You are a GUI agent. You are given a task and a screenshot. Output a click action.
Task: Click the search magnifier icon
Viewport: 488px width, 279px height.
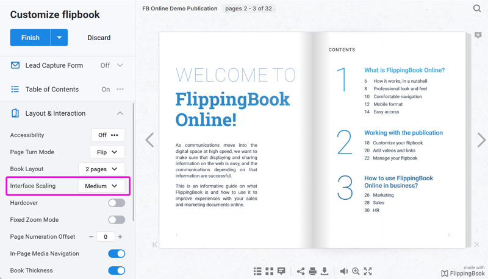tap(477, 9)
